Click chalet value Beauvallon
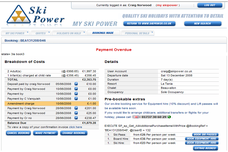Screen dimensions: 228x152 point(168,88)
